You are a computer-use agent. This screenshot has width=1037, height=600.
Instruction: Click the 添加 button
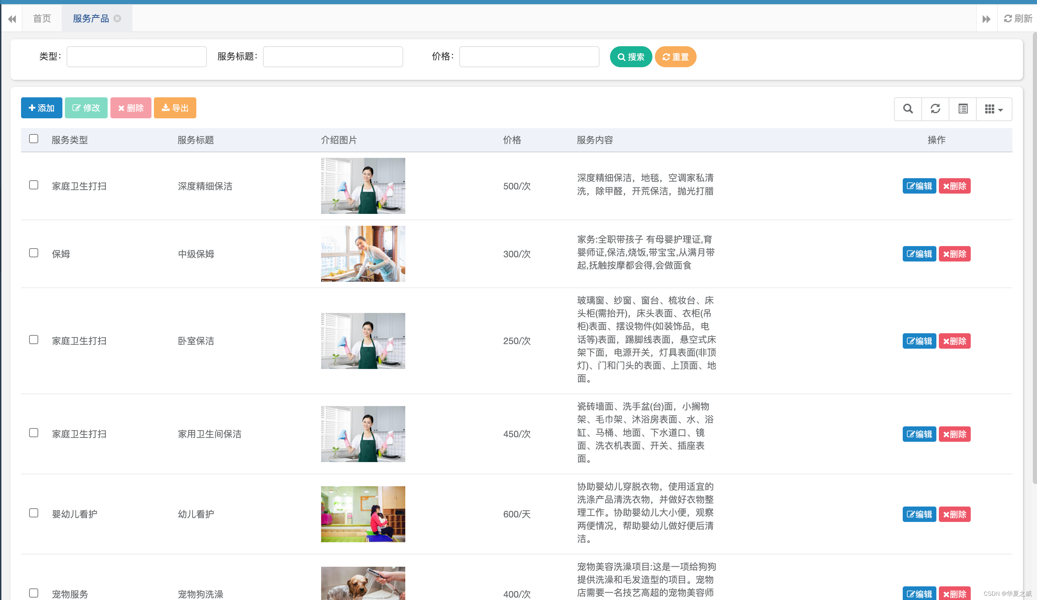point(42,108)
